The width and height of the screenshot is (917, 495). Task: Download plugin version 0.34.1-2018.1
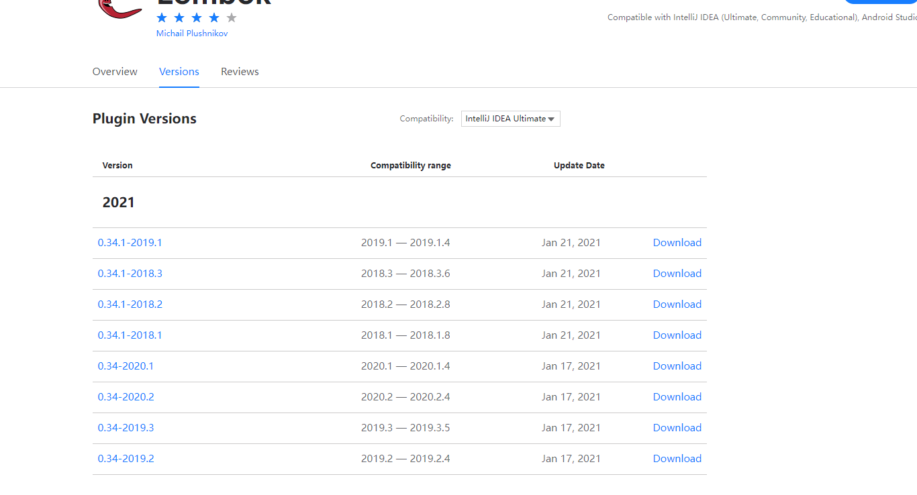tap(677, 335)
